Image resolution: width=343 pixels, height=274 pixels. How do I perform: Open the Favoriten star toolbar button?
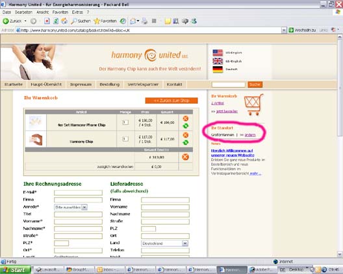click(105, 21)
